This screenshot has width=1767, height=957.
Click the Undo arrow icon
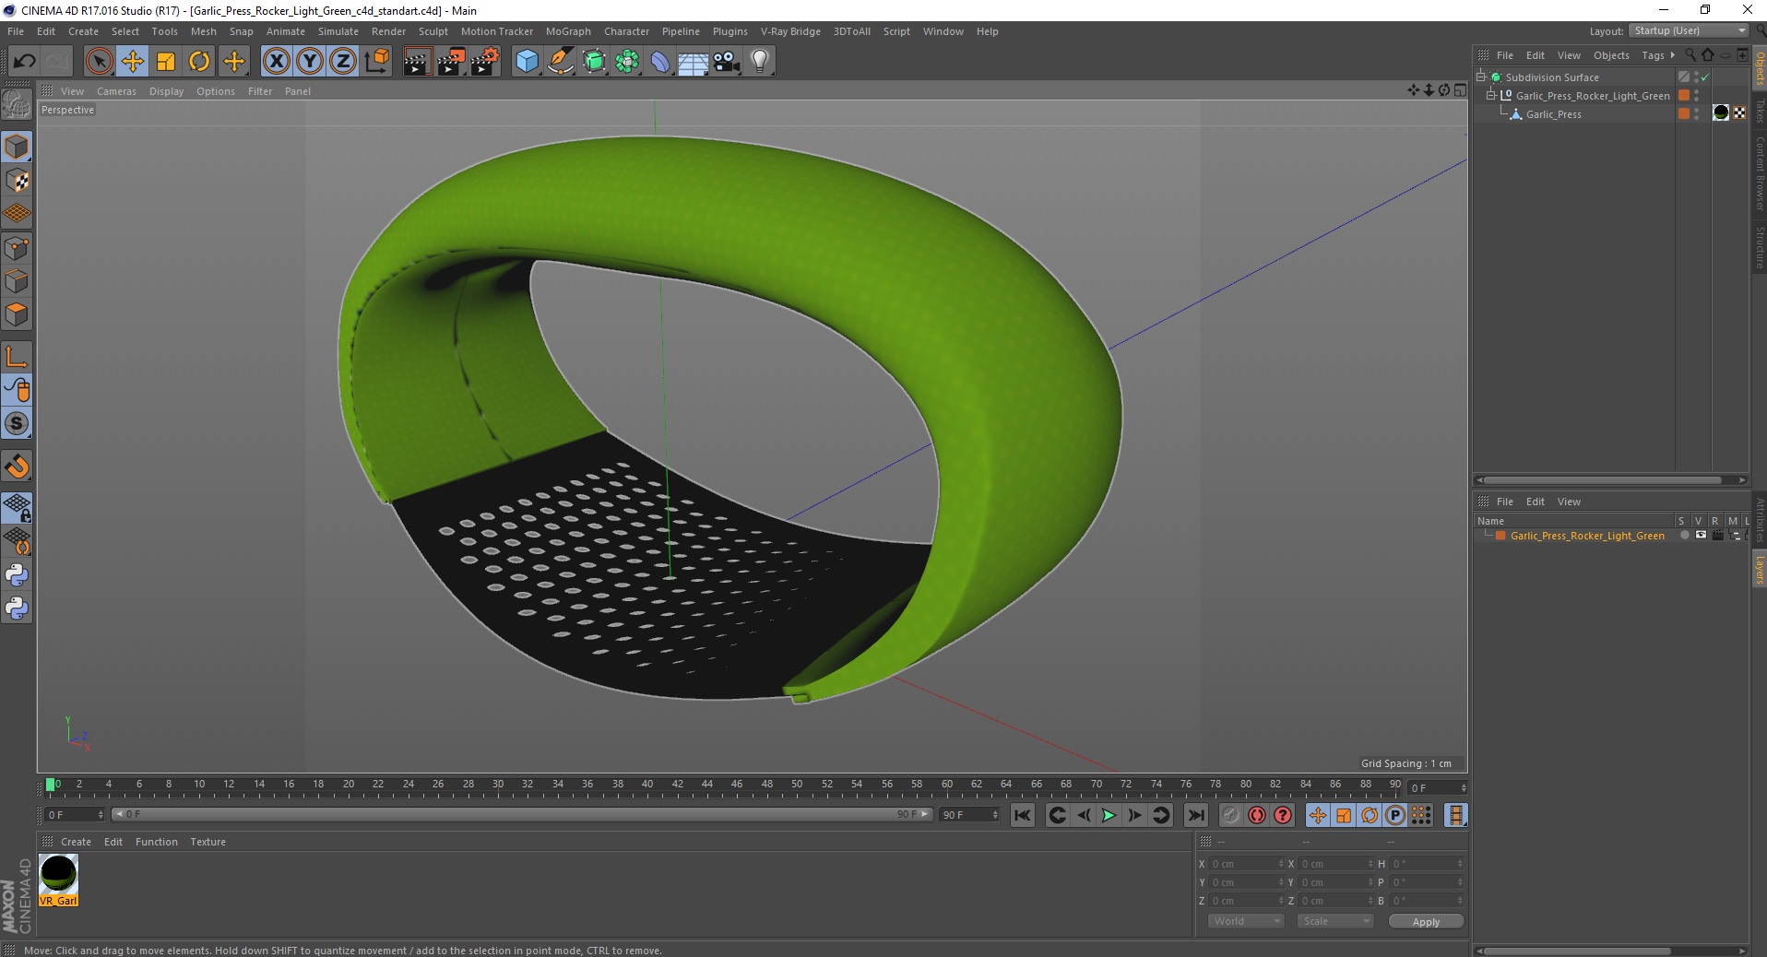tap(25, 62)
